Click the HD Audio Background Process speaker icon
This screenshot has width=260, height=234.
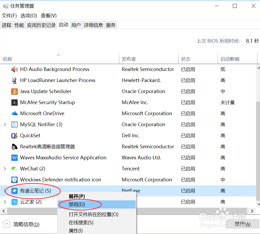(14, 69)
